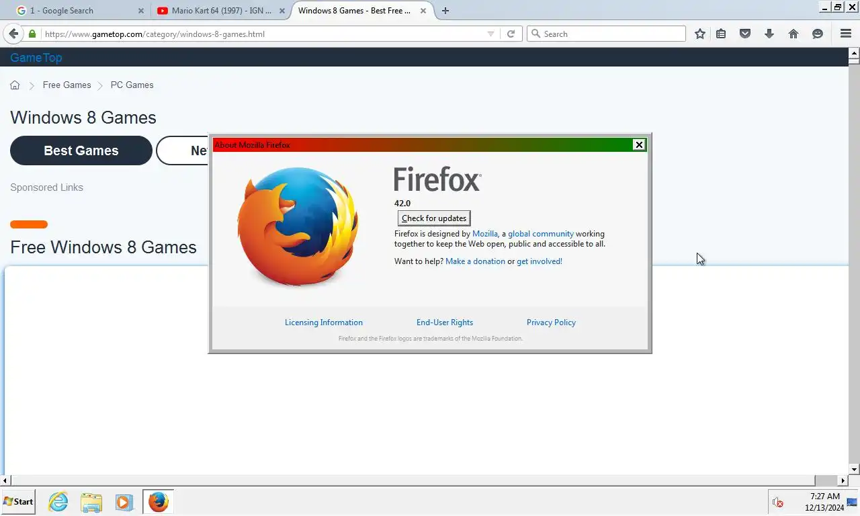Click the muted volume tray icon

coord(778,502)
